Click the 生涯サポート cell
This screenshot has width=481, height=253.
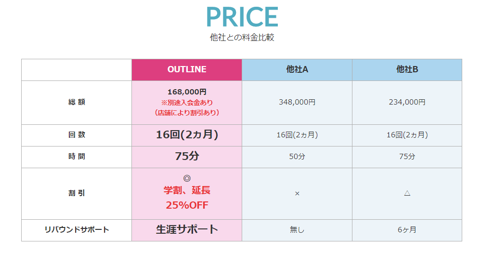pyautogui.click(x=187, y=229)
